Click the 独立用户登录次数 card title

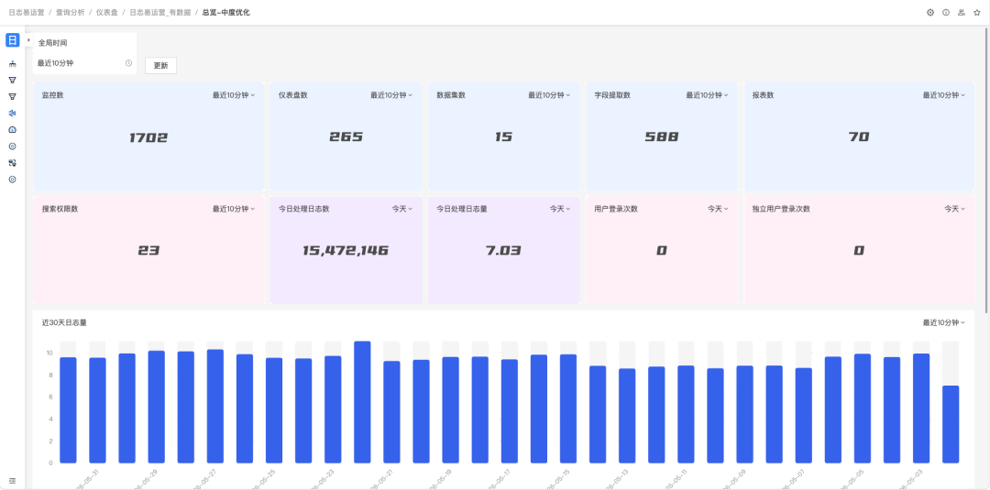tap(781, 209)
